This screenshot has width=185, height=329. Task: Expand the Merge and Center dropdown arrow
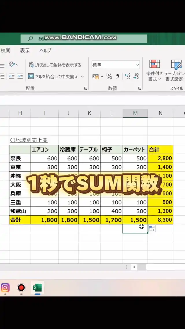coord(82,77)
